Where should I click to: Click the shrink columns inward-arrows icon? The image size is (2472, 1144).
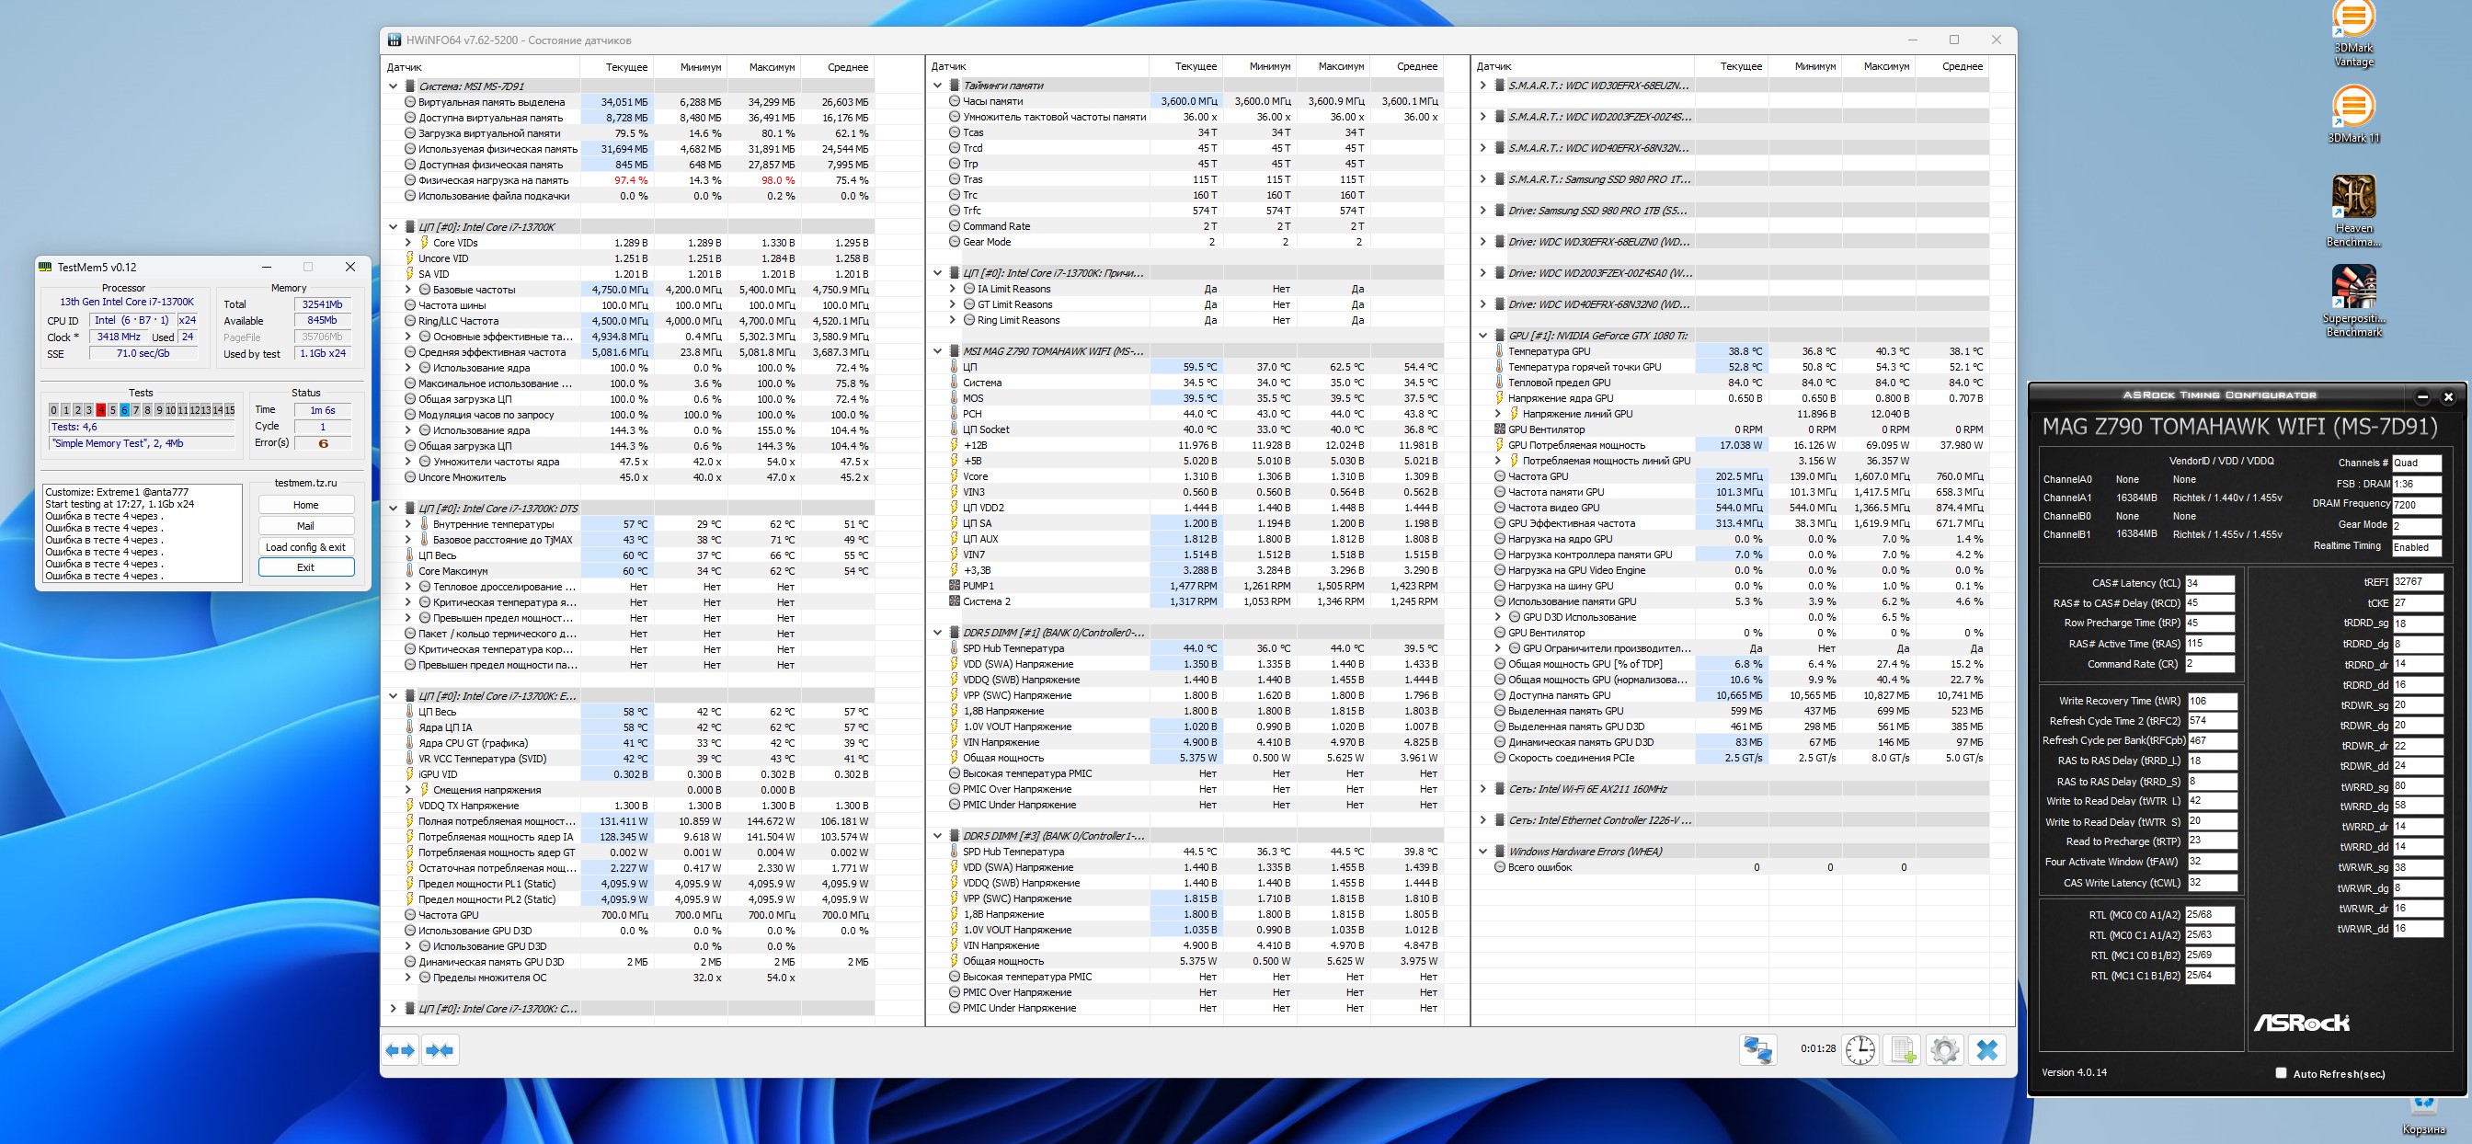441,1050
